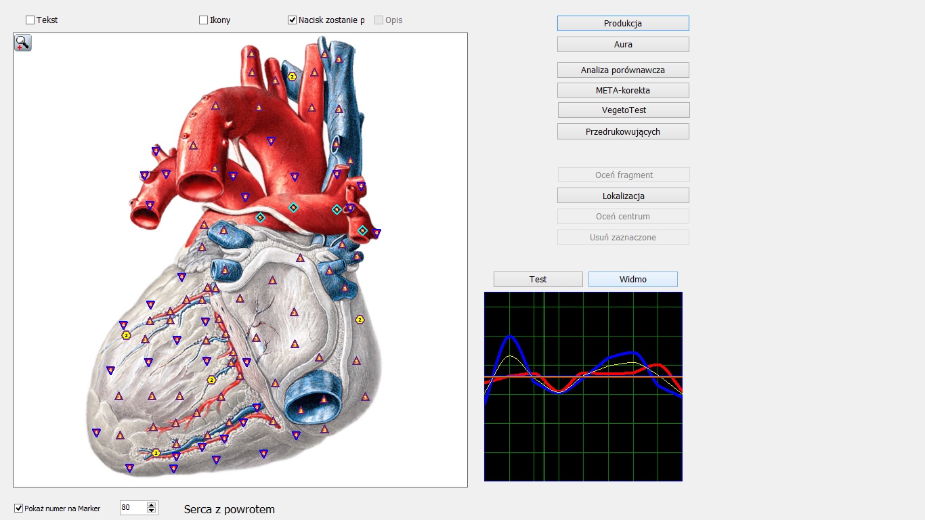Select yellow 2 marker in the ventricle center
This screenshot has width=925, height=520.
click(x=211, y=380)
